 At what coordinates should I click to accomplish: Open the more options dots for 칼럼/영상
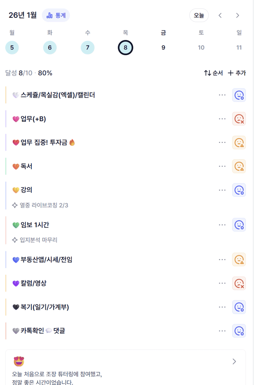[x=222, y=283]
